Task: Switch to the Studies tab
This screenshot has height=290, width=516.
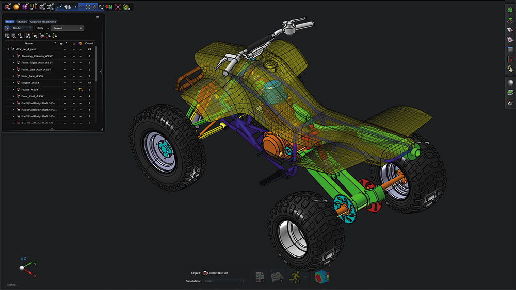Action: (x=22, y=22)
